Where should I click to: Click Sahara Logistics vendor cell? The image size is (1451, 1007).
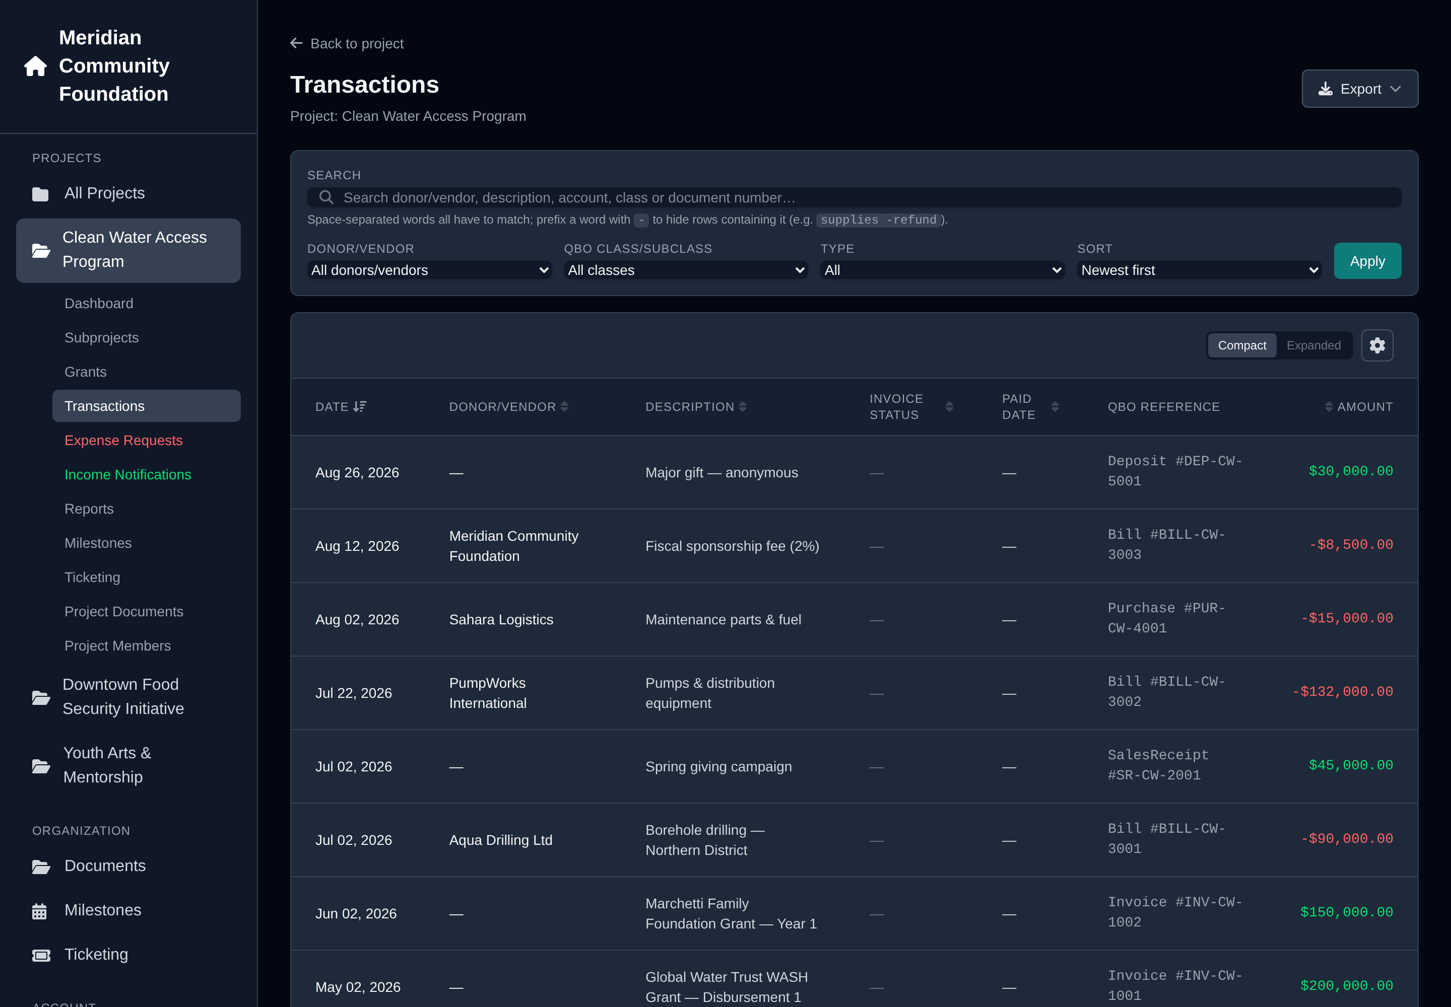coord(501,620)
